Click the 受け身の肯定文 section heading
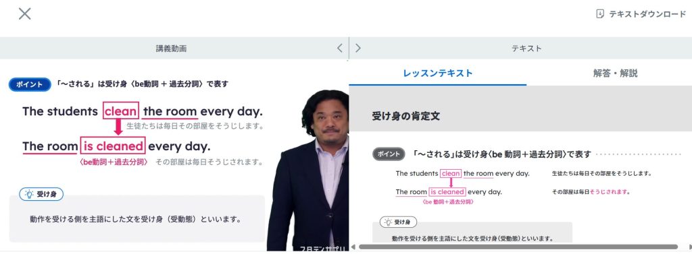Image resolution: width=692 pixels, height=254 pixels. [x=406, y=116]
